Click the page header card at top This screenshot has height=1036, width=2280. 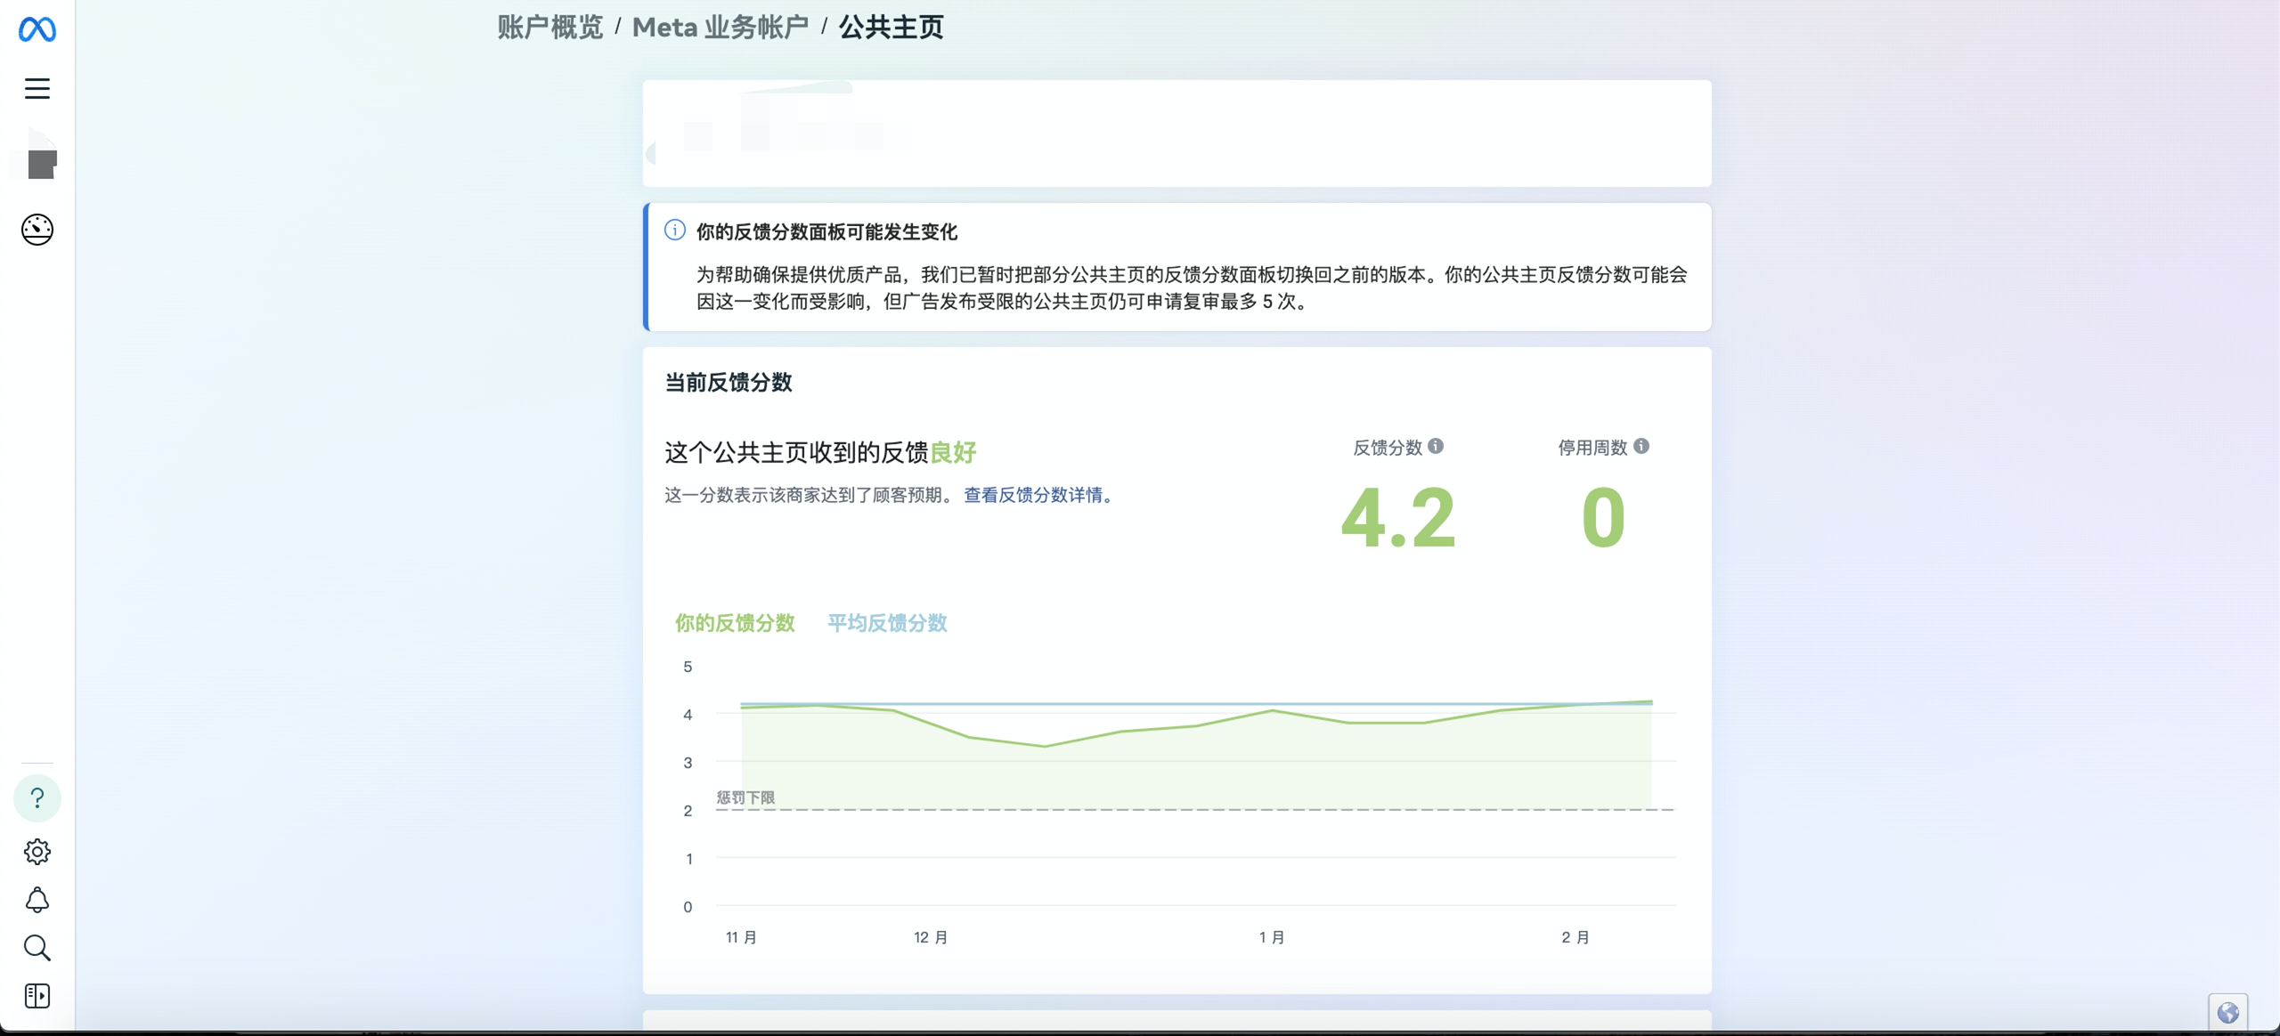(x=1177, y=134)
